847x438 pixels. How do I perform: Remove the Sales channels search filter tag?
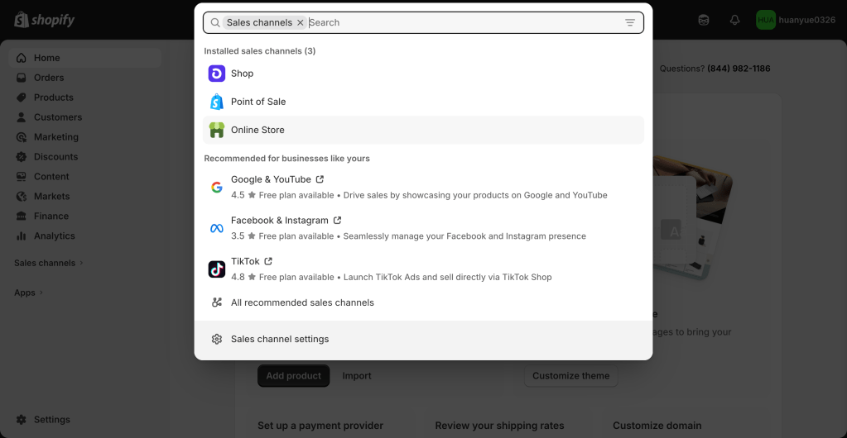point(301,22)
